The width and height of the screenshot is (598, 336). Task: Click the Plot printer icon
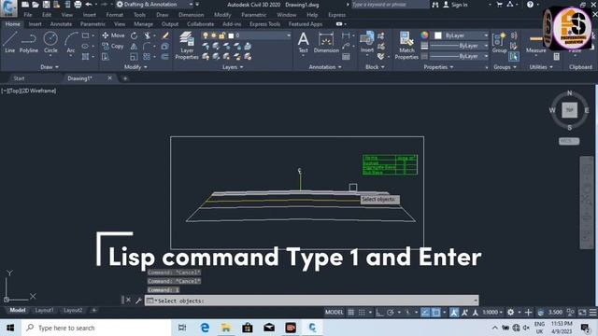(78, 5)
